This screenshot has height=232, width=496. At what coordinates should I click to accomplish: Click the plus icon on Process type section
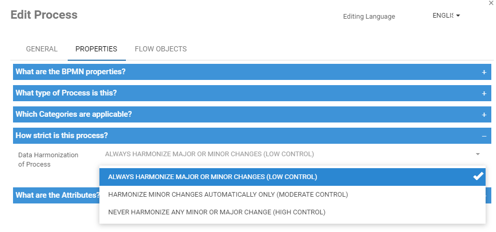pyautogui.click(x=484, y=93)
